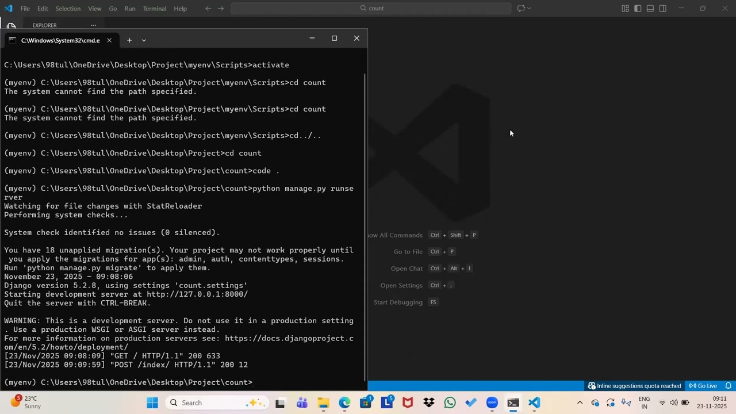The width and height of the screenshot is (736, 414).
Task: Click the 'count' command center search box
Action: click(x=371, y=8)
